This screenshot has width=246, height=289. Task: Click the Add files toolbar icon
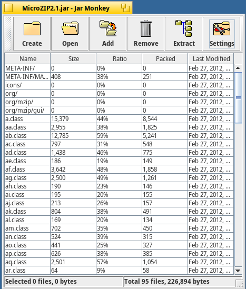coord(108,28)
